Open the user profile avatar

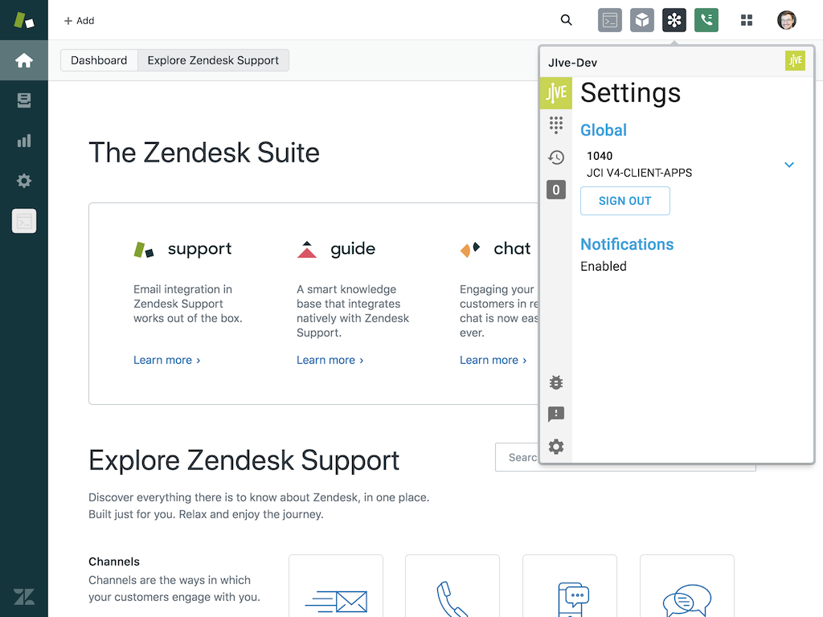pyautogui.click(x=787, y=20)
